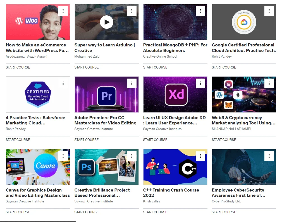Open three-dot menu on Canva Graphics Design course

(63, 156)
